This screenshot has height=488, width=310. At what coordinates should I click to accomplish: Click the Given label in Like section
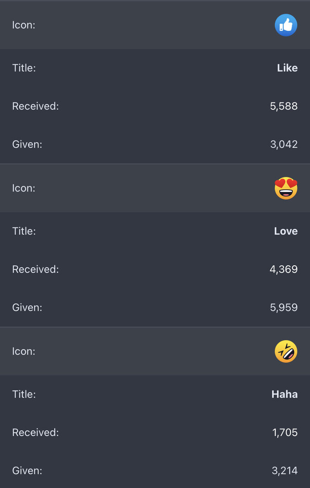(27, 145)
